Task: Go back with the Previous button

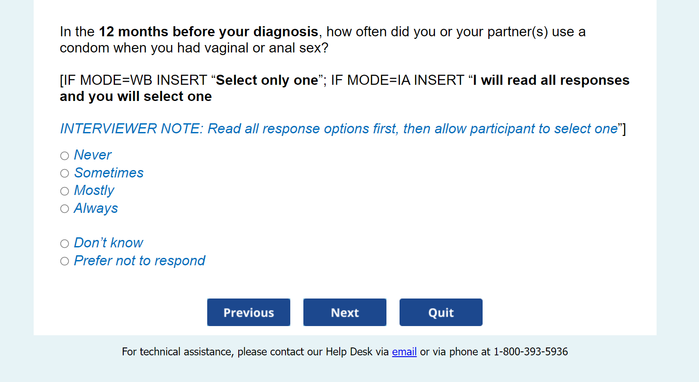Action: (x=248, y=313)
